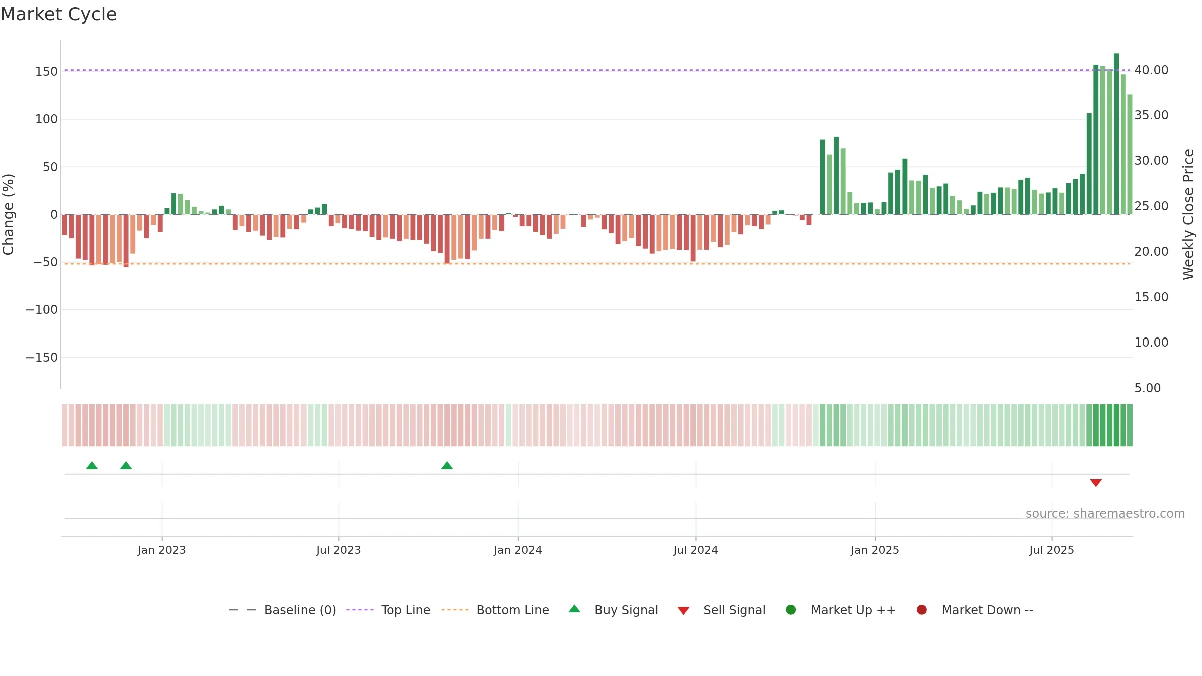Click the 20.00 price axis label
1202x676 pixels.
[1151, 252]
